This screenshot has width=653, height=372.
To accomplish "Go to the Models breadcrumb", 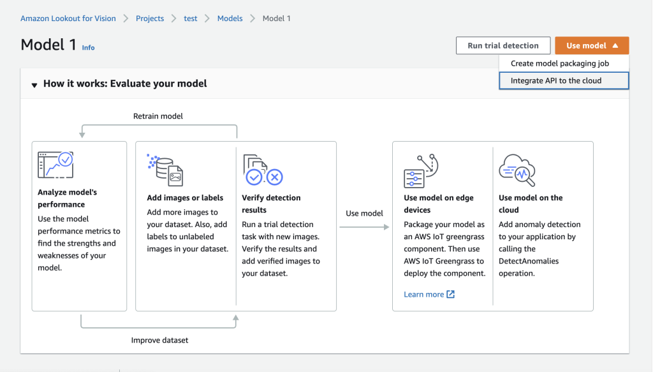I will 230,19.
